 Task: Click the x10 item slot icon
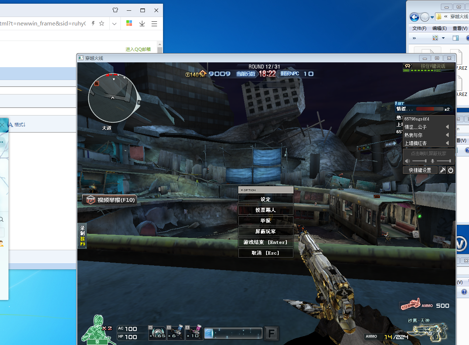tap(194, 332)
